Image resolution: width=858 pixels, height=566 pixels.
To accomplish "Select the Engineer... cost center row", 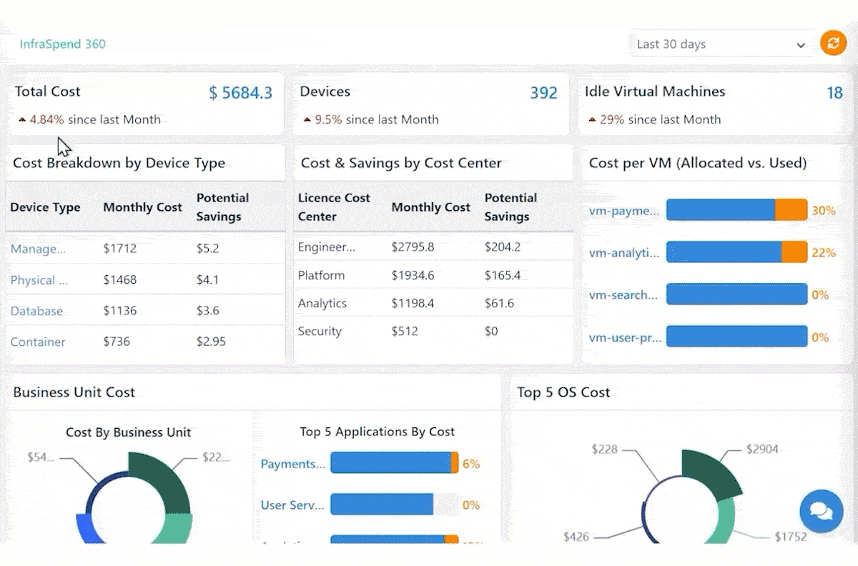I will click(433, 247).
